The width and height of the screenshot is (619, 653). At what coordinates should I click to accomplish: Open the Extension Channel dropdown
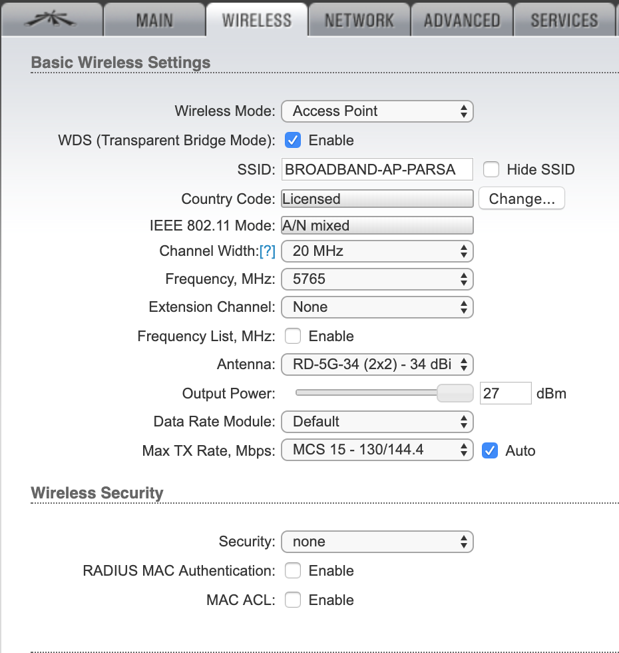pos(377,307)
